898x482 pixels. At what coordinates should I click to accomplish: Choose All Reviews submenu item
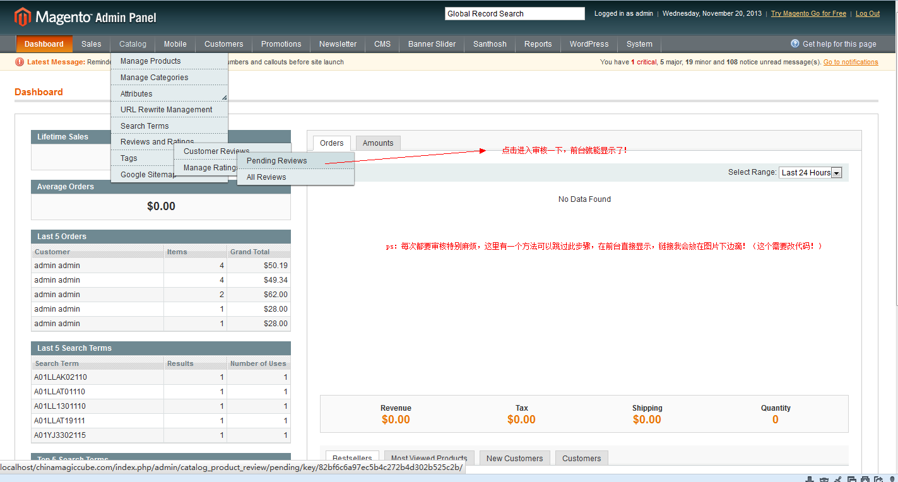[x=296, y=177]
